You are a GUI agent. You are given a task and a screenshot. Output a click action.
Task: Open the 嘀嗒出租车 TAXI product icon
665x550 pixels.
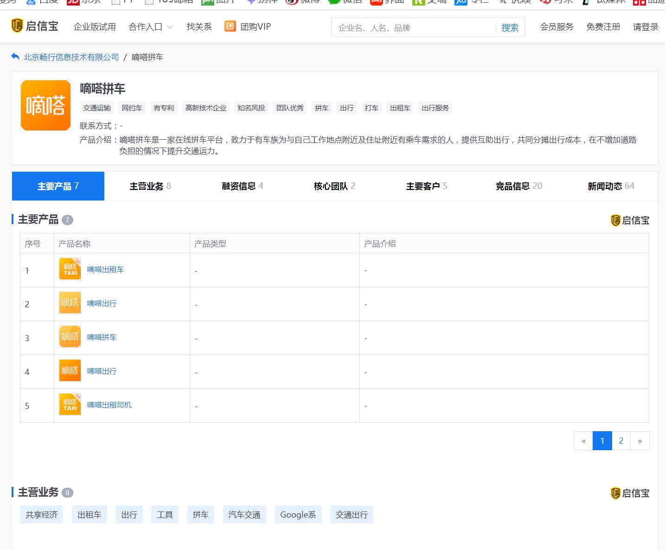click(70, 269)
